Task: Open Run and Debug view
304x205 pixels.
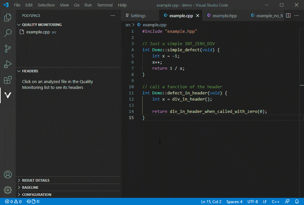Action: [x=8, y=64]
